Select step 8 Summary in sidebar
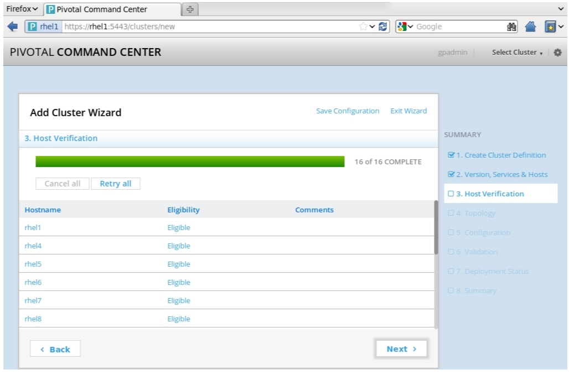Image resolution: width=569 pixels, height=385 pixels. click(477, 290)
